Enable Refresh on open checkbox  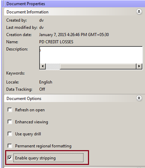click(x=10, y=110)
